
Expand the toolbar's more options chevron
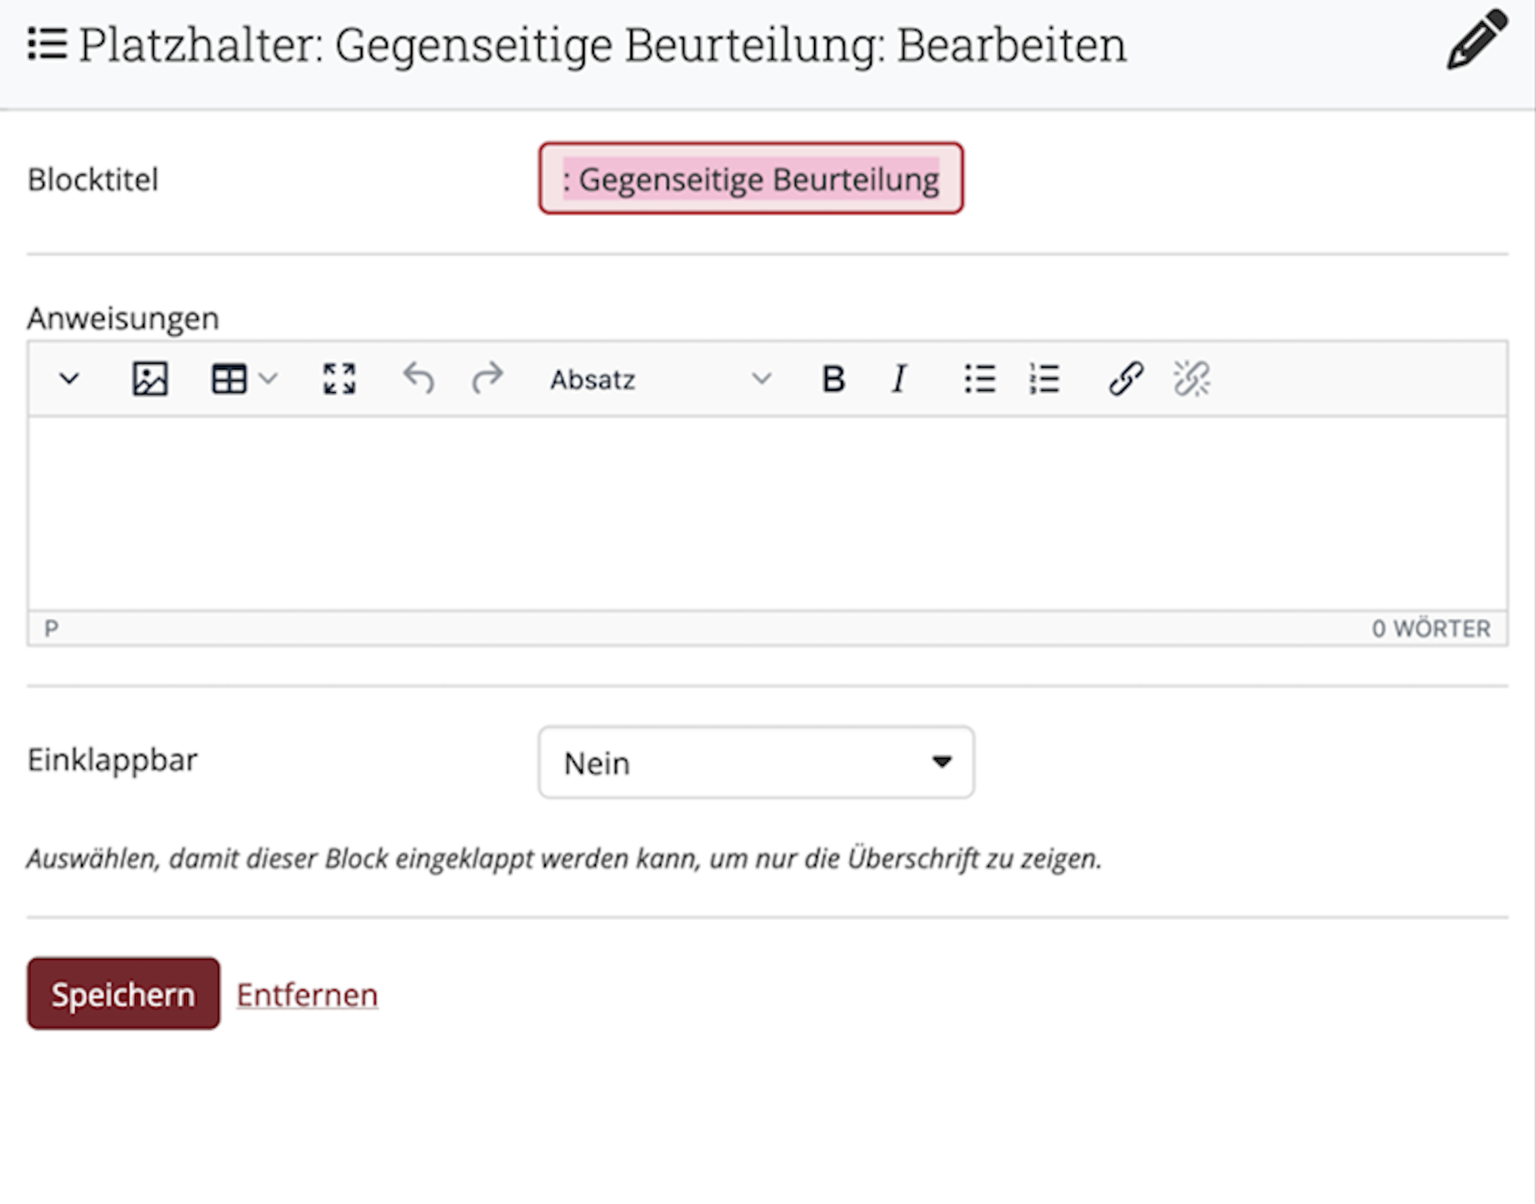[69, 379]
